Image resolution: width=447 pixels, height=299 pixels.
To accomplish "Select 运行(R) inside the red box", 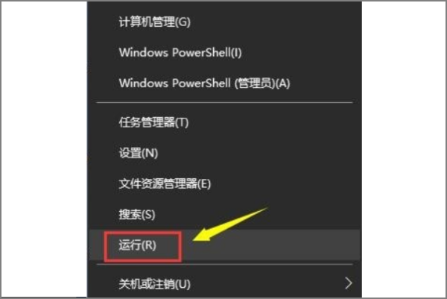I will click(137, 245).
